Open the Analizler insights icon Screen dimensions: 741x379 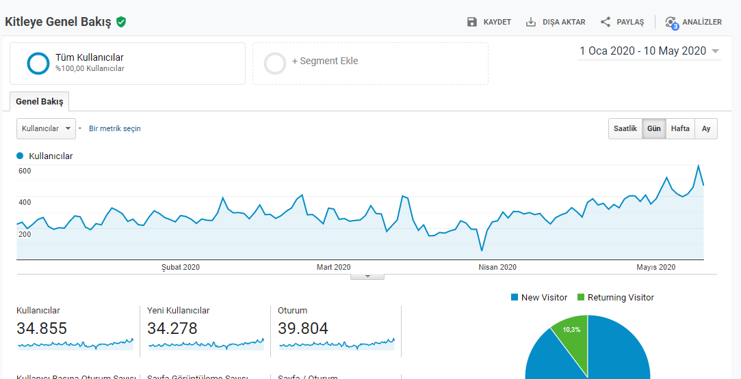point(671,22)
